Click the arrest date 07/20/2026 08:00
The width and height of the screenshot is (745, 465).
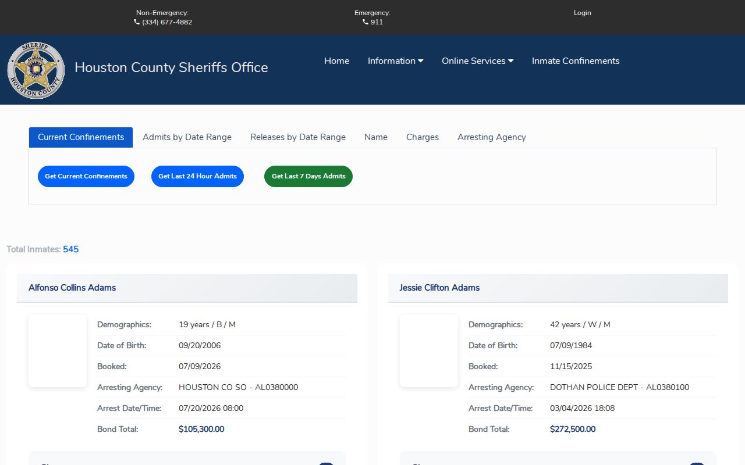(x=211, y=409)
